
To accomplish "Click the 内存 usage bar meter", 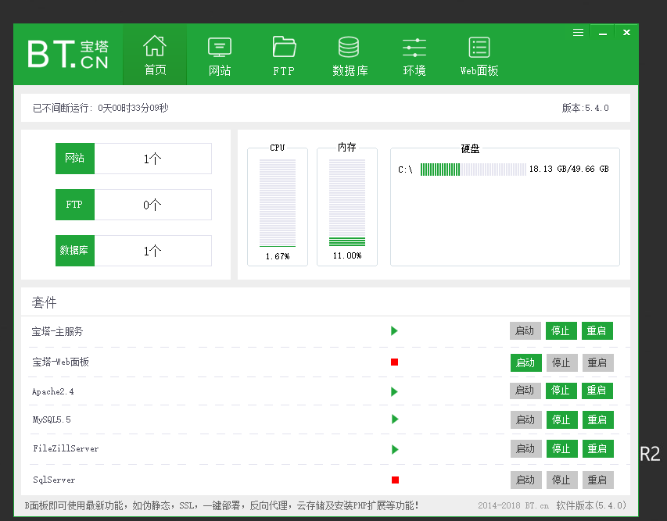I will [347, 203].
